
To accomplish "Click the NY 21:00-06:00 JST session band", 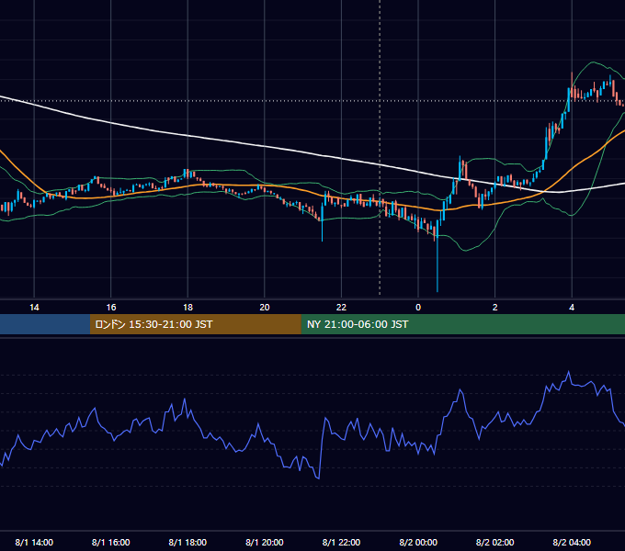I will click(x=462, y=324).
